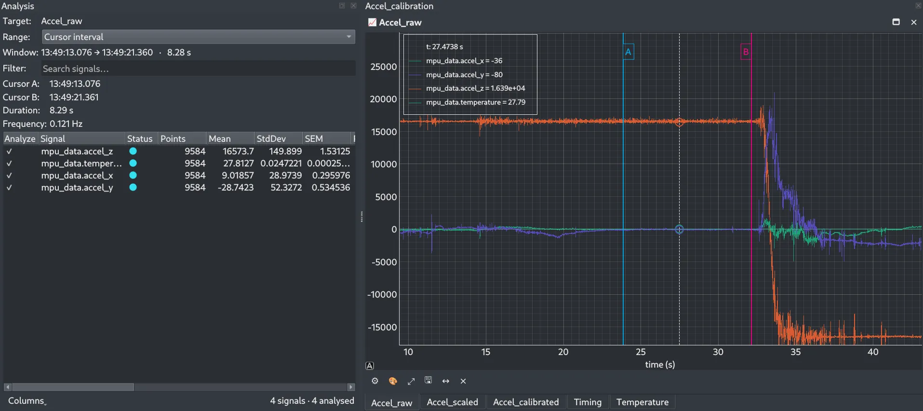This screenshot has width=923, height=411.
Task: Click status dot of mpu_data.accel_y
Action: tap(133, 187)
